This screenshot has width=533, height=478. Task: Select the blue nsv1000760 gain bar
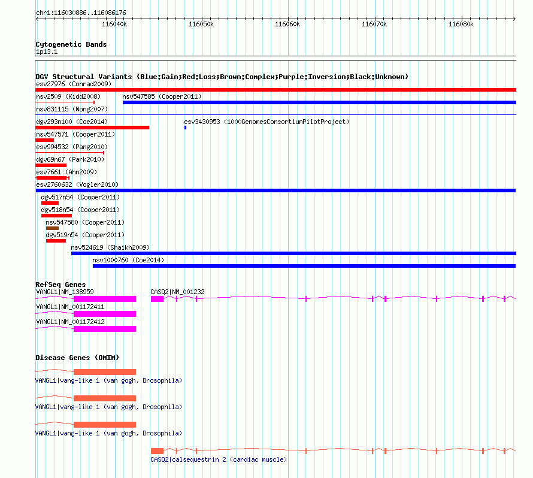pos(304,266)
